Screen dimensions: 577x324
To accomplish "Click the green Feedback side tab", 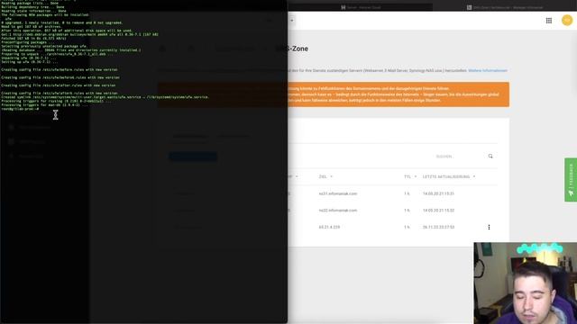I will point(571,180).
